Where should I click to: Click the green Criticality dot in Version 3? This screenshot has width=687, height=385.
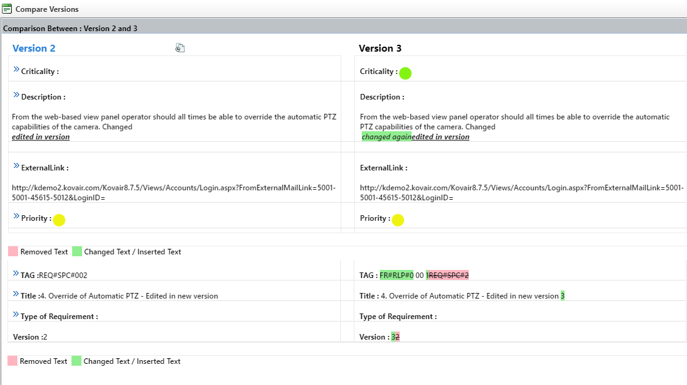click(x=405, y=73)
